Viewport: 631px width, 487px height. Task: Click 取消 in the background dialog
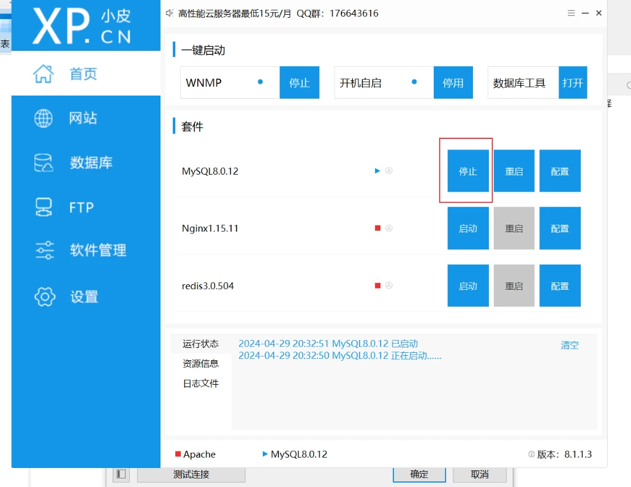[x=480, y=475]
